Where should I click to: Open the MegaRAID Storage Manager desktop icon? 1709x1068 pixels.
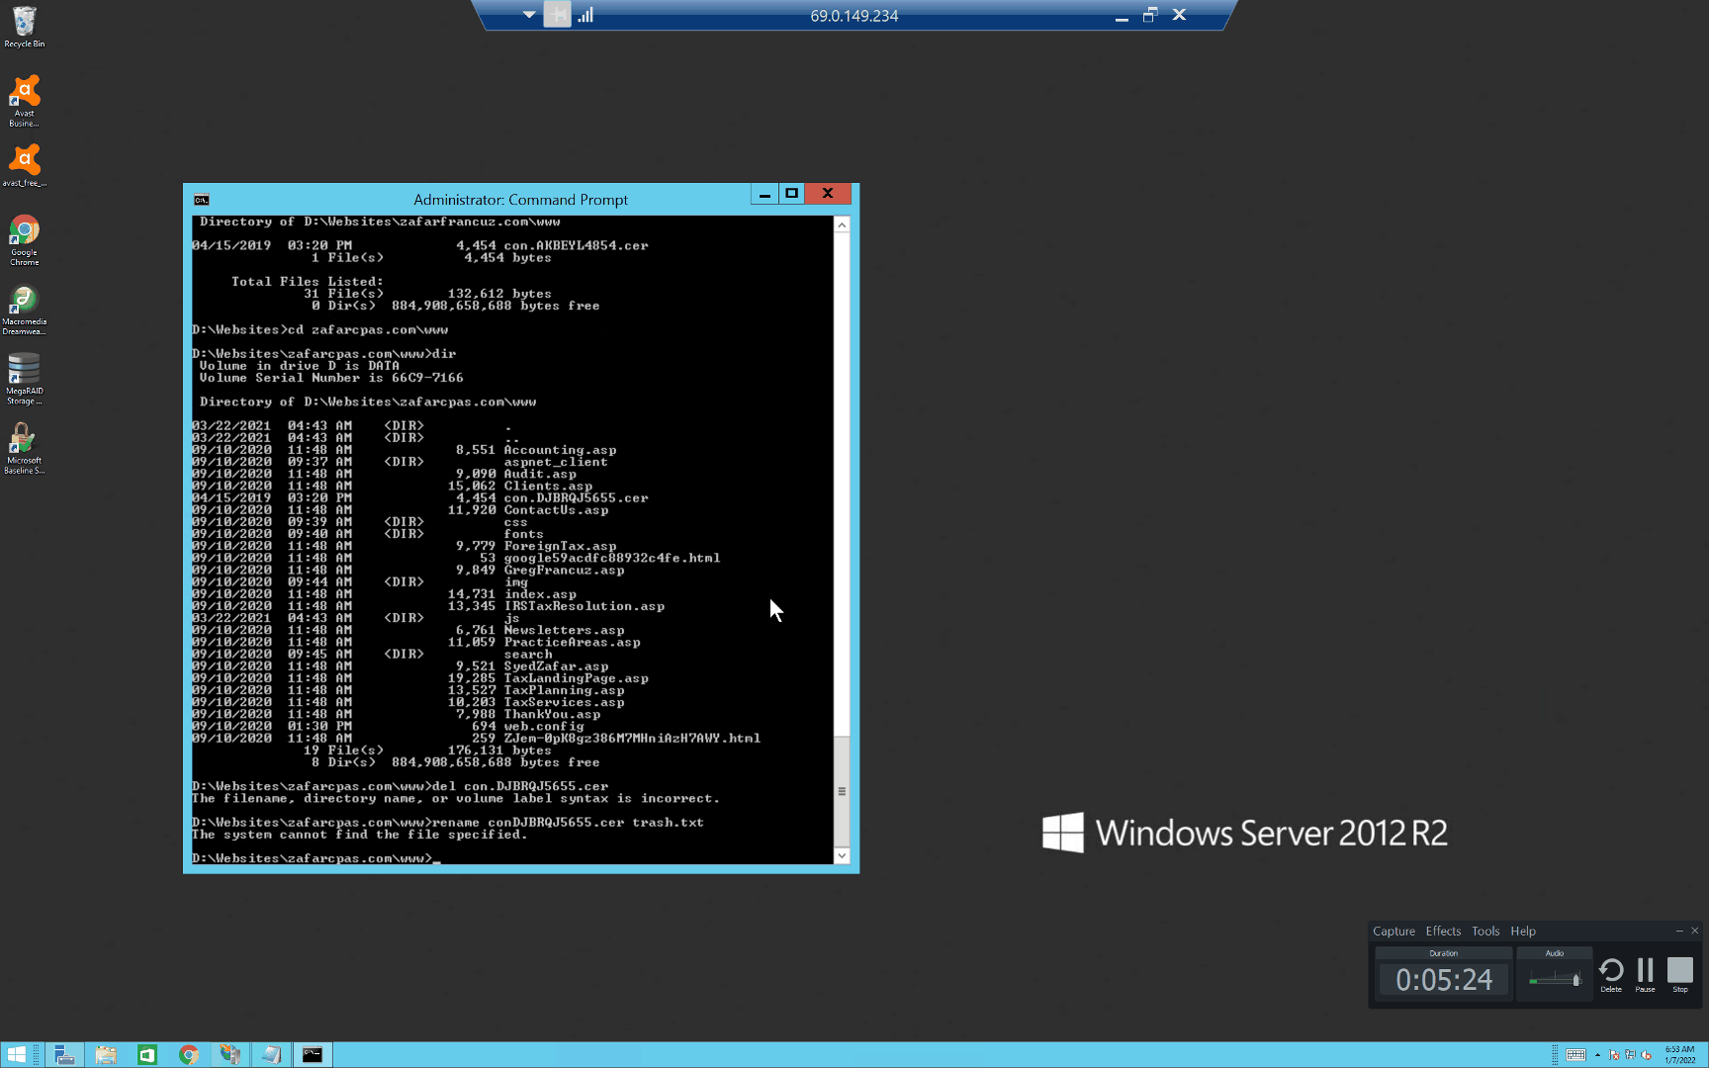24,379
